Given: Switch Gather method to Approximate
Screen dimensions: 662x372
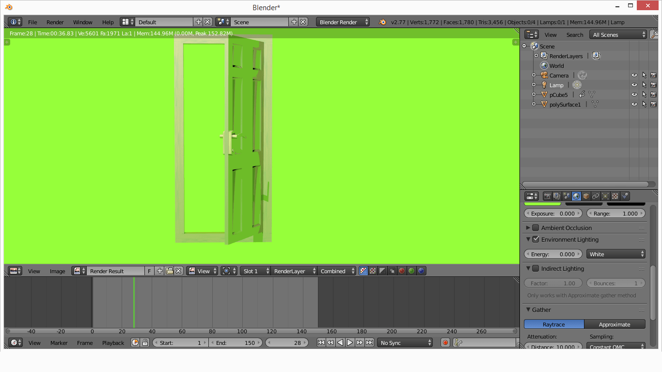Looking at the screenshot, I should tap(615, 324).
